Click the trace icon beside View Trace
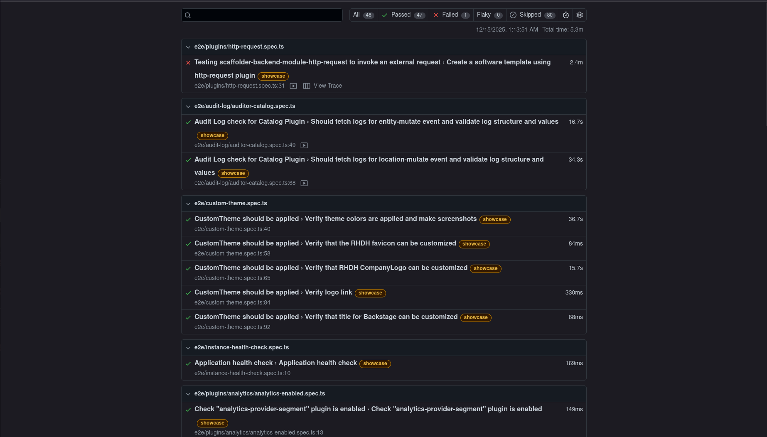 307,86
